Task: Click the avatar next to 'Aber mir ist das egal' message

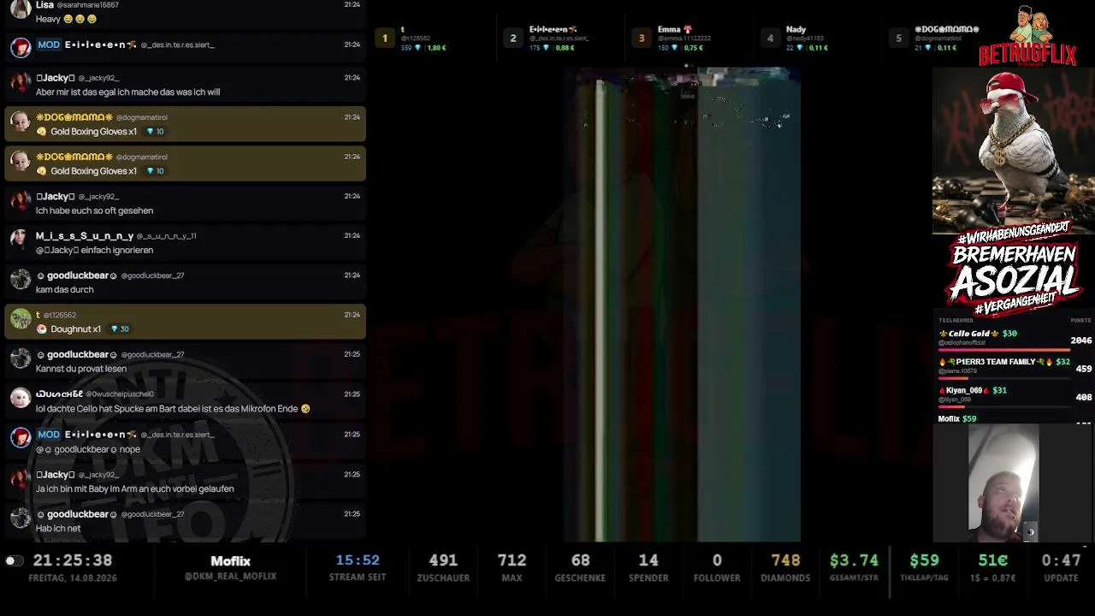Action: pyautogui.click(x=21, y=83)
